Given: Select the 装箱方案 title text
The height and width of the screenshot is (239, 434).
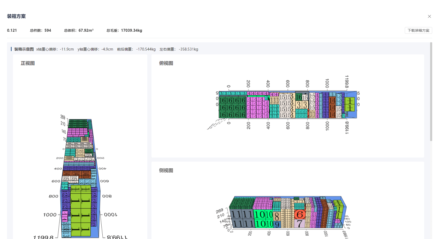Looking at the screenshot, I should [x=16, y=16].
